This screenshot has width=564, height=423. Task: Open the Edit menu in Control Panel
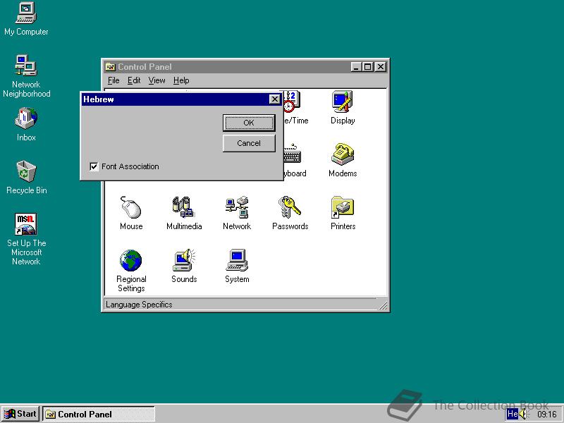coord(134,80)
